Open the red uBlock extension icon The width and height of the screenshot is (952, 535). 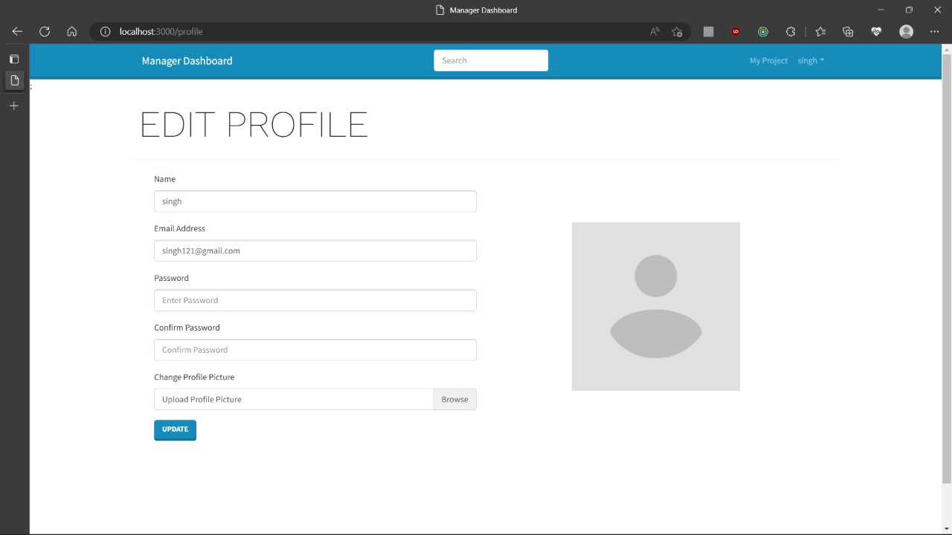click(x=736, y=31)
